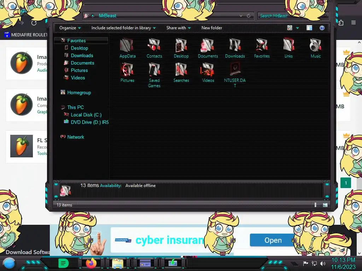Select Downloads in the navigation pane
Screen dimensions: 362x271
pyautogui.click(x=82, y=55)
